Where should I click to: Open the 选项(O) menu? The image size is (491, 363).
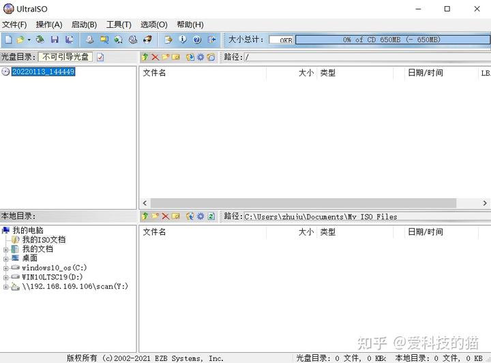[x=153, y=25]
